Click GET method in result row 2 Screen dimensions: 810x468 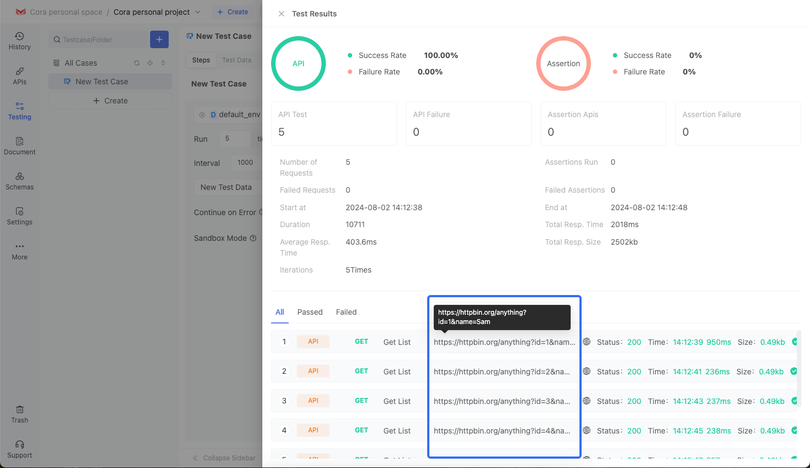361,371
